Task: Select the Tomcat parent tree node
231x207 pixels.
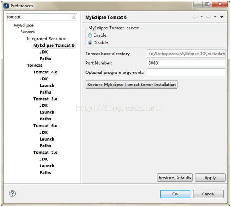Action: pos(34,65)
